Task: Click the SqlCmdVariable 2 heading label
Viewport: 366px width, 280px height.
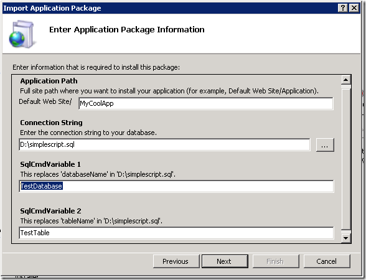Action: click(x=50, y=211)
